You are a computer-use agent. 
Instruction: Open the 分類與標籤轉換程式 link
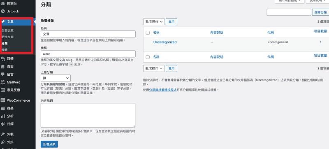163,90
